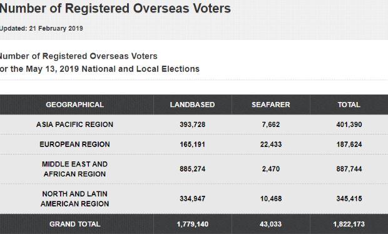Select the ASIA PACIFIC REGION row label
Image resolution: width=388 pixels, height=234 pixels.
click(74, 125)
